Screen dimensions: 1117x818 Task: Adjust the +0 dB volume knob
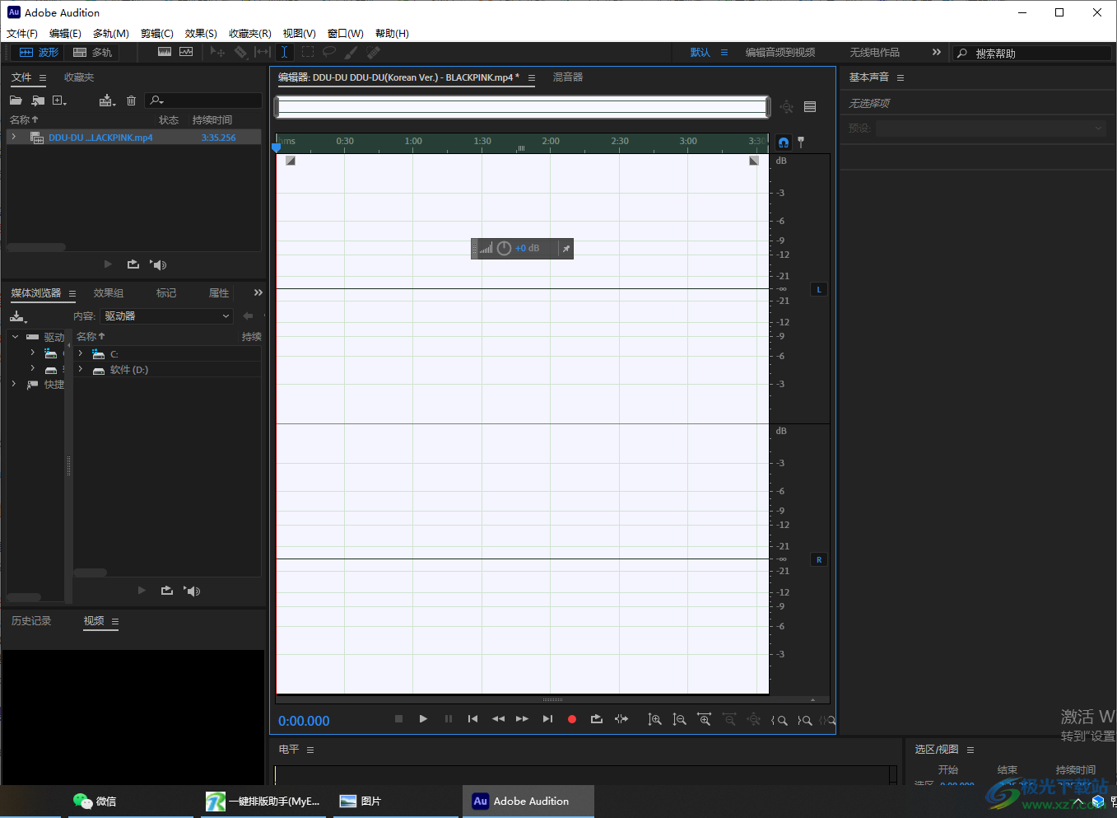[x=505, y=248]
